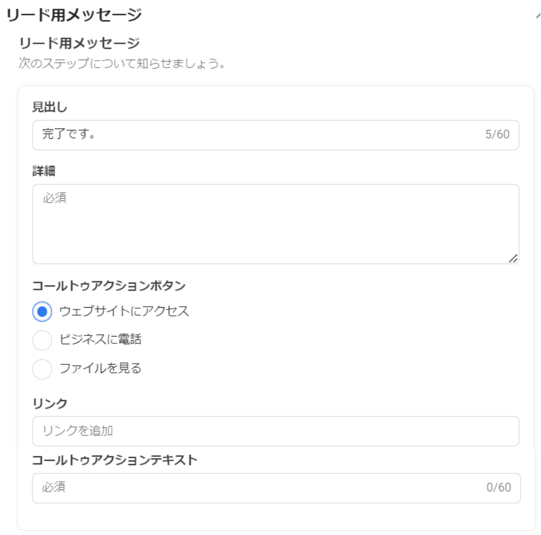
Task: Click the リンク field label
Action: click(x=50, y=403)
